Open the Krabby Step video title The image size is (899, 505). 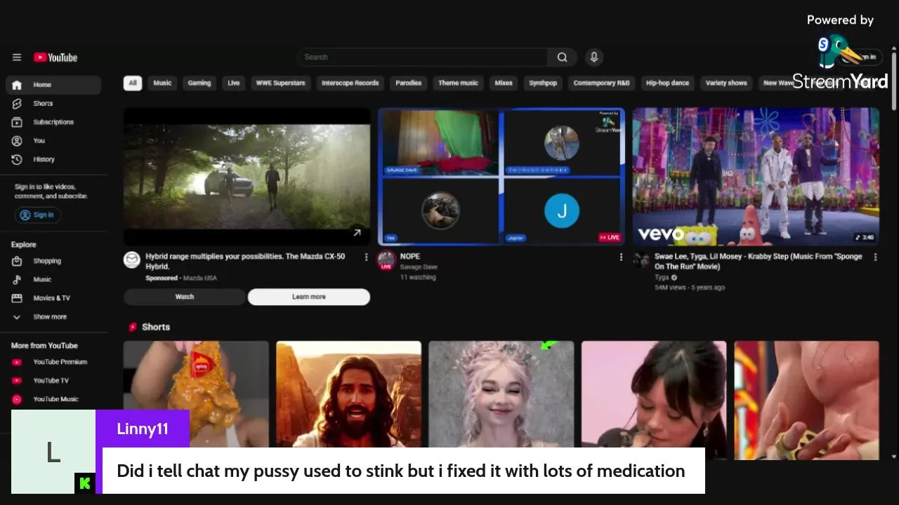(x=759, y=262)
